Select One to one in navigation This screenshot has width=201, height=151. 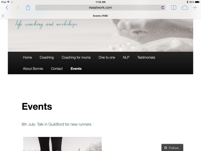click(107, 57)
